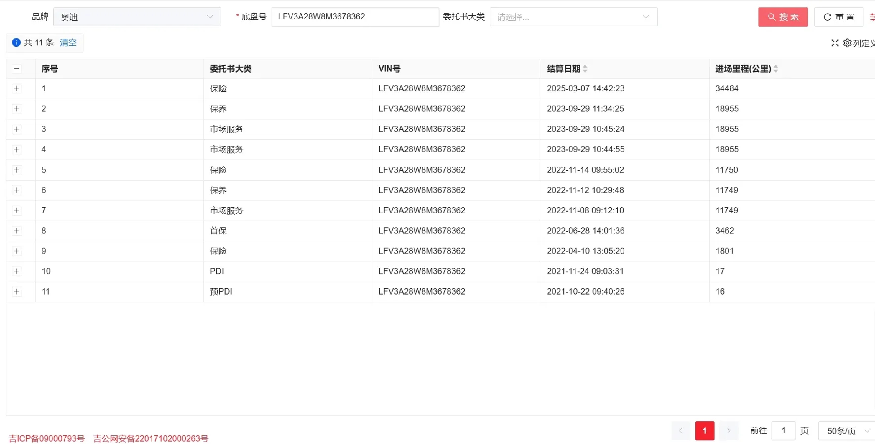Click the filter icon at top right corner

pos(872,16)
